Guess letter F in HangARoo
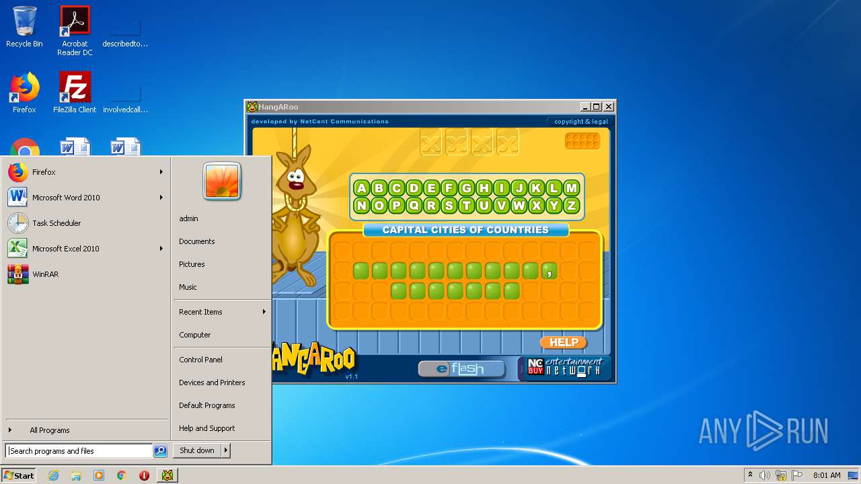Viewport: 861px width, 484px height. (x=449, y=188)
